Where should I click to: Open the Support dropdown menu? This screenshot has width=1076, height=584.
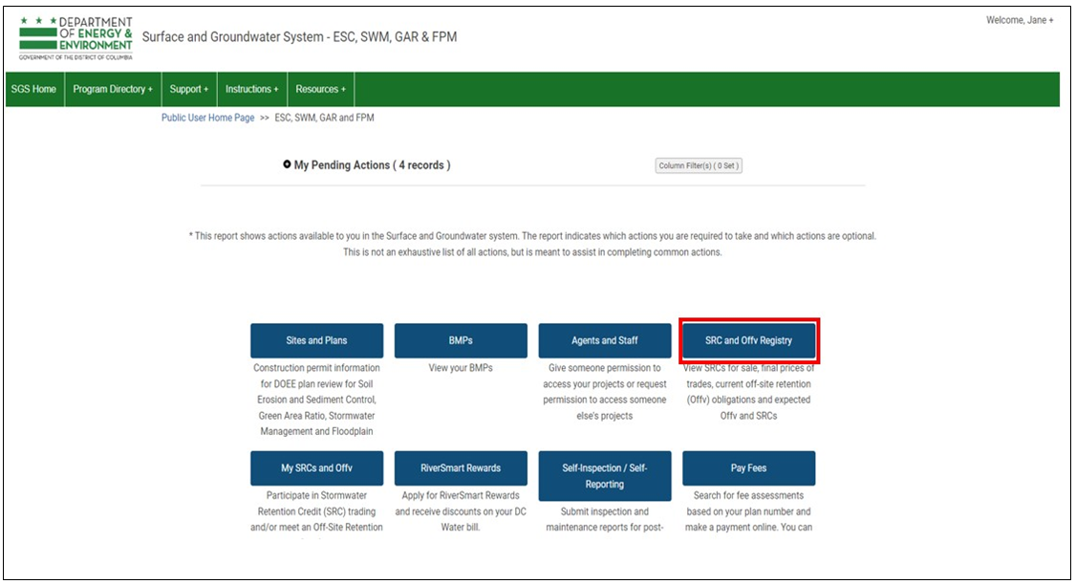[189, 89]
